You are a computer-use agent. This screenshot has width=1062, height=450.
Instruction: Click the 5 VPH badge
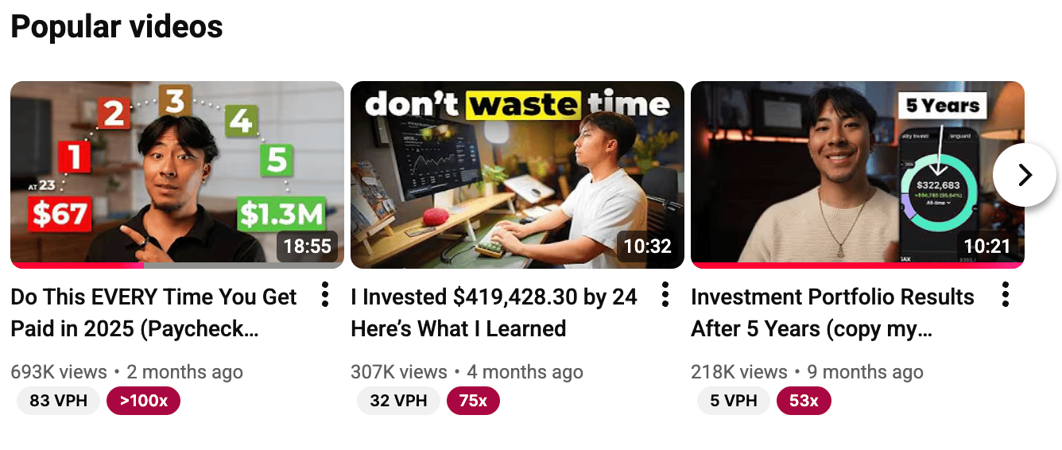pos(734,401)
